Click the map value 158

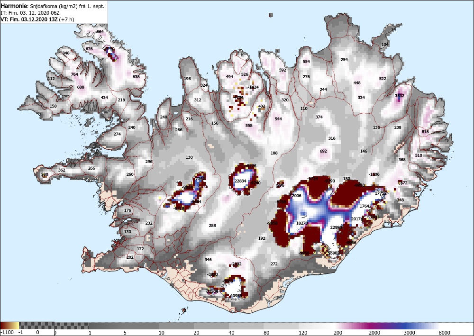[53, 106]
